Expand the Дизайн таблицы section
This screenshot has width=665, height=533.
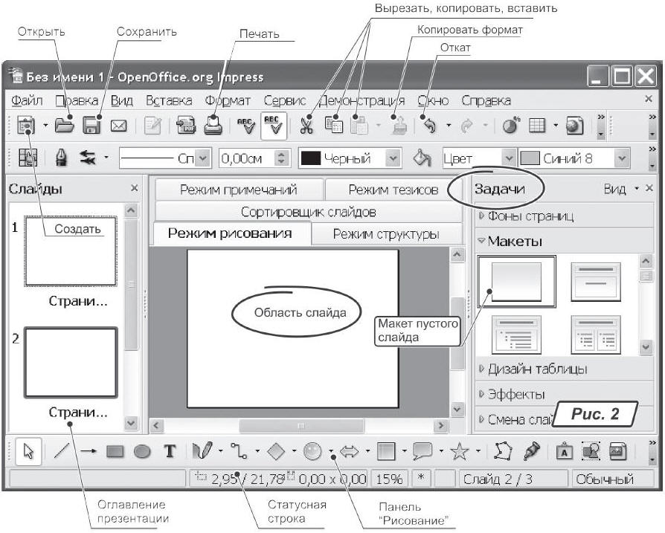[x=530, y=369]
